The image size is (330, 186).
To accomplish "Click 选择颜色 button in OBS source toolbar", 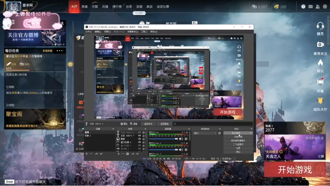I will pos(164,124).
